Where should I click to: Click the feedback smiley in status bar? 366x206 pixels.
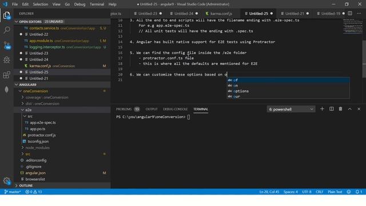pos(349,192)
